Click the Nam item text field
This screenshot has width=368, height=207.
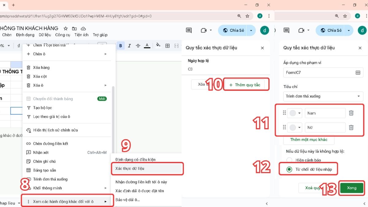click(x=325, y=113)
